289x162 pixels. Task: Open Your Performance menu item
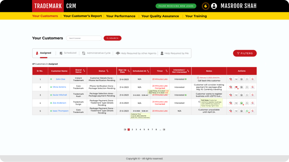pyautogui.click(x=121, y=16)
